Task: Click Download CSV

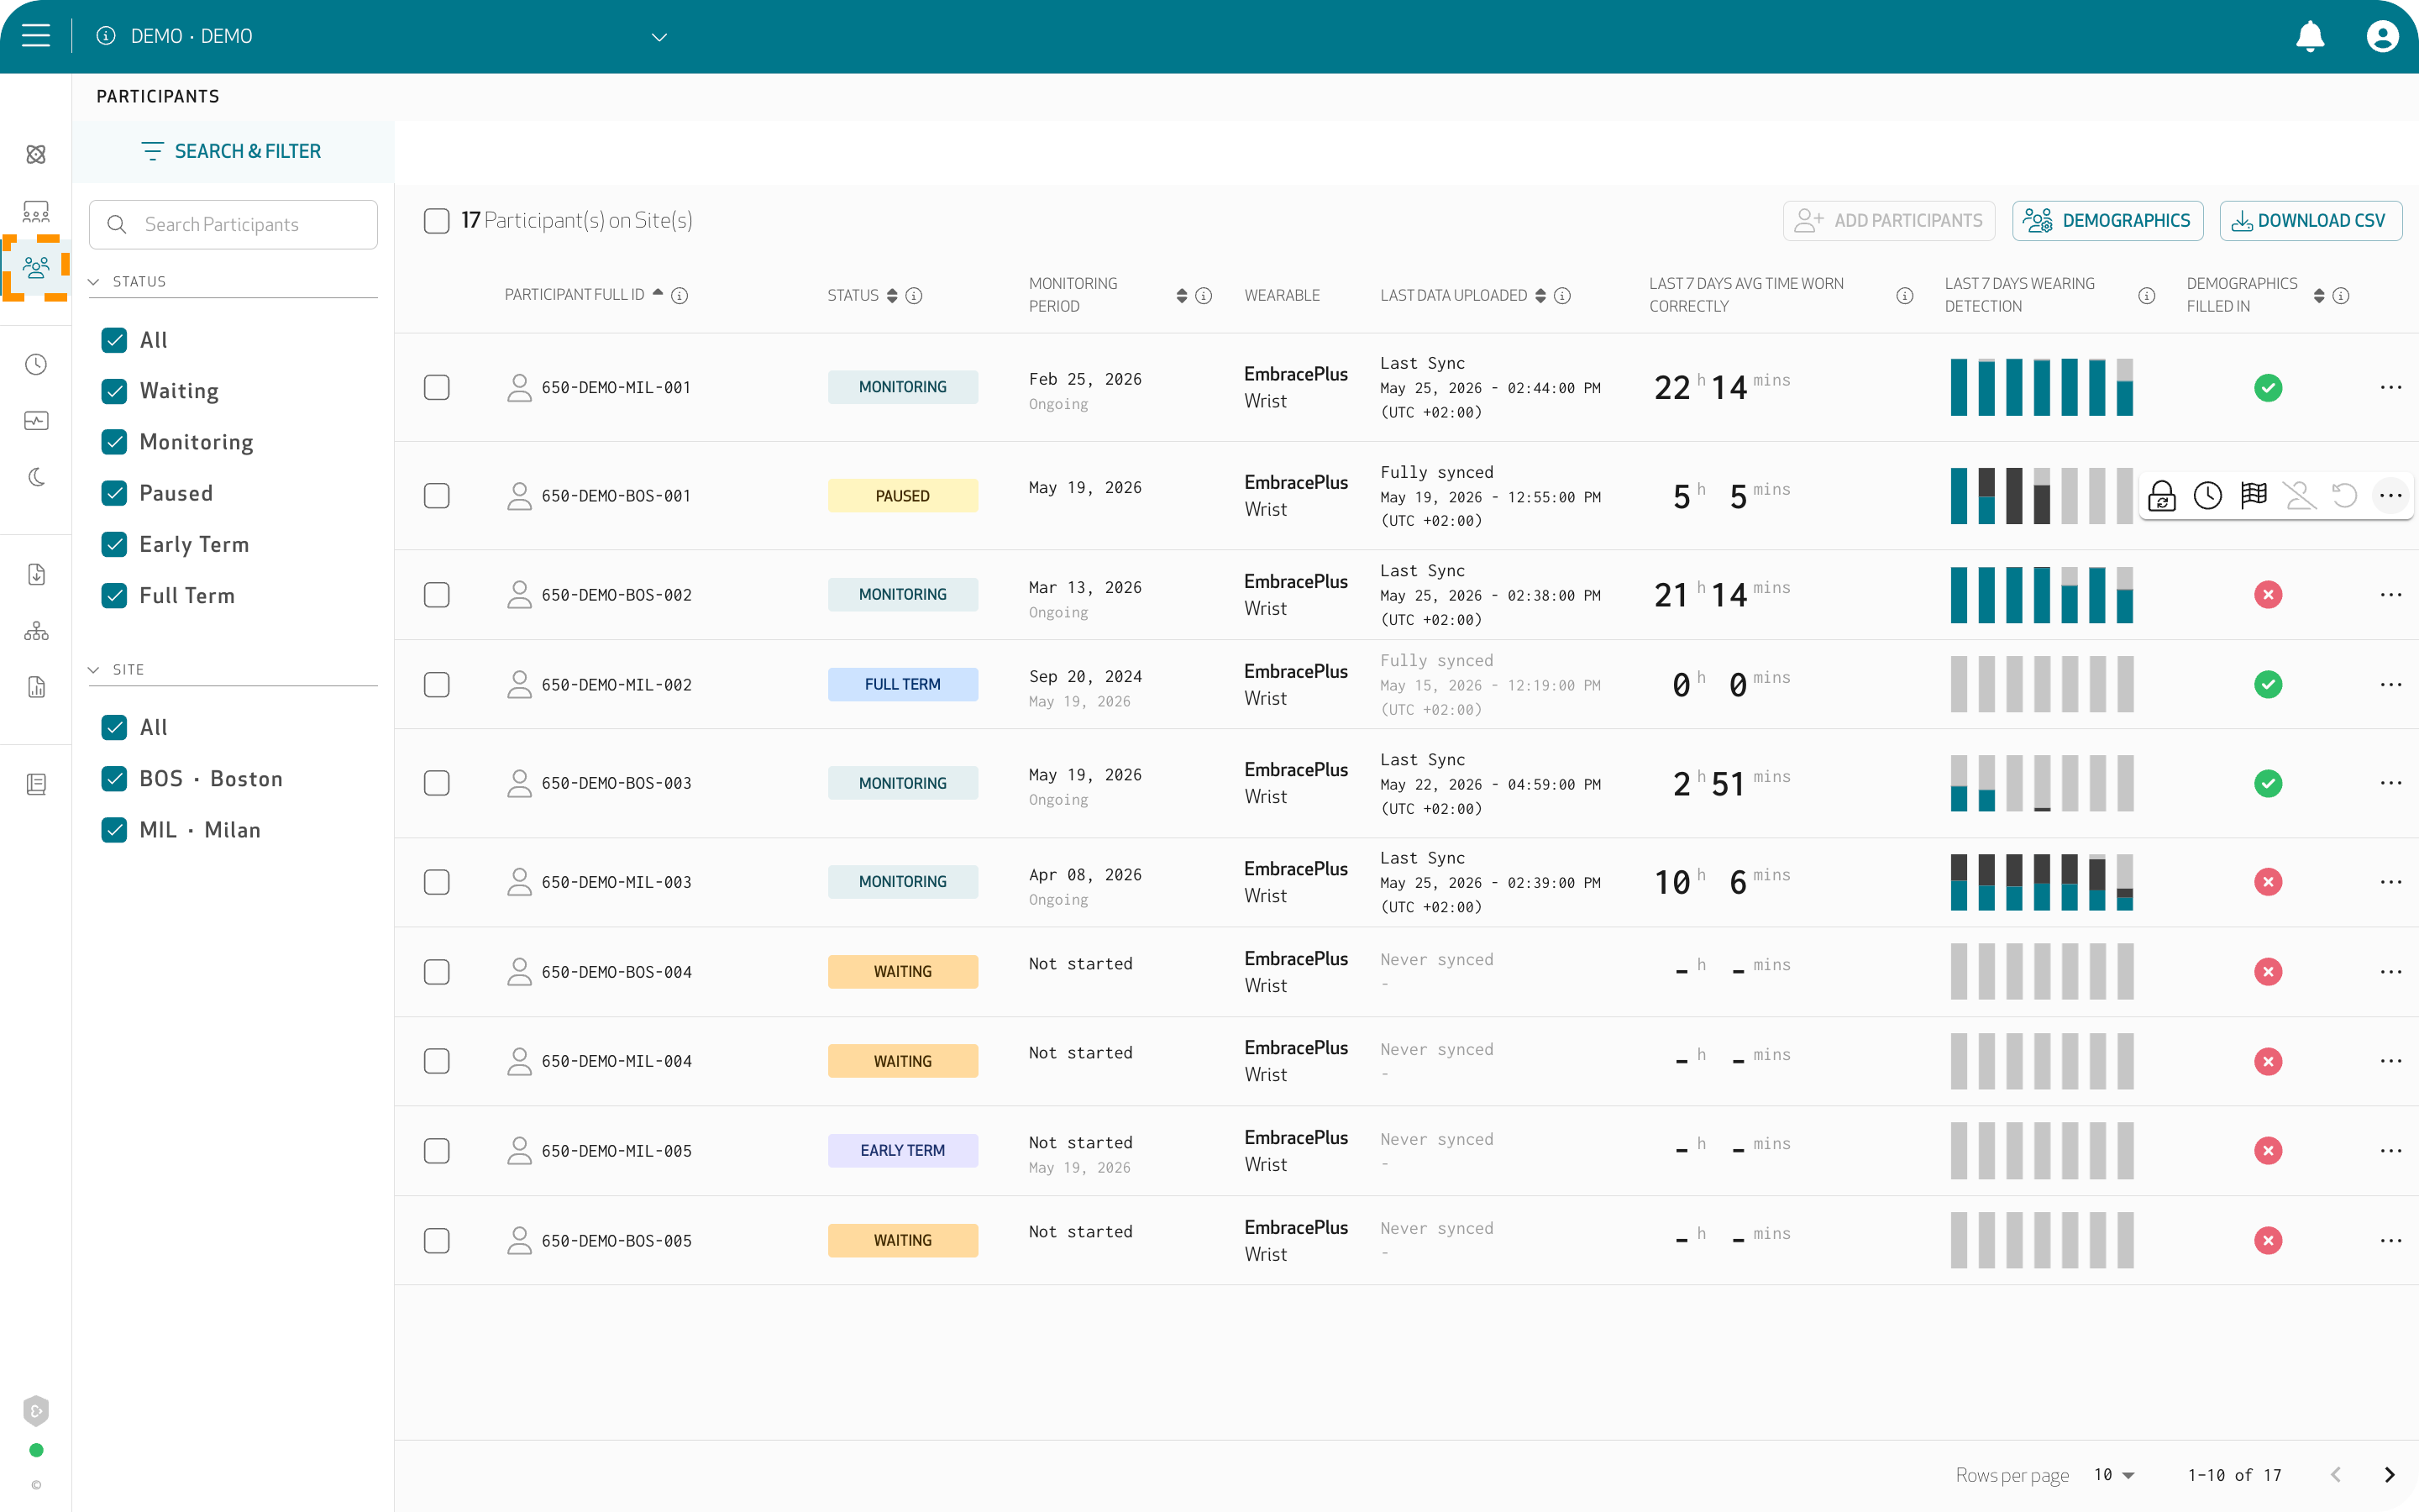Action: coord(2310,221)
